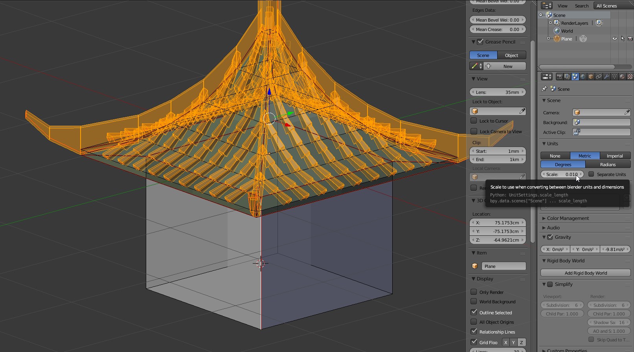This screenshot has height=352, width=634.
Task: Toggle Plane renderability camera icon
Action: [630, 38]
